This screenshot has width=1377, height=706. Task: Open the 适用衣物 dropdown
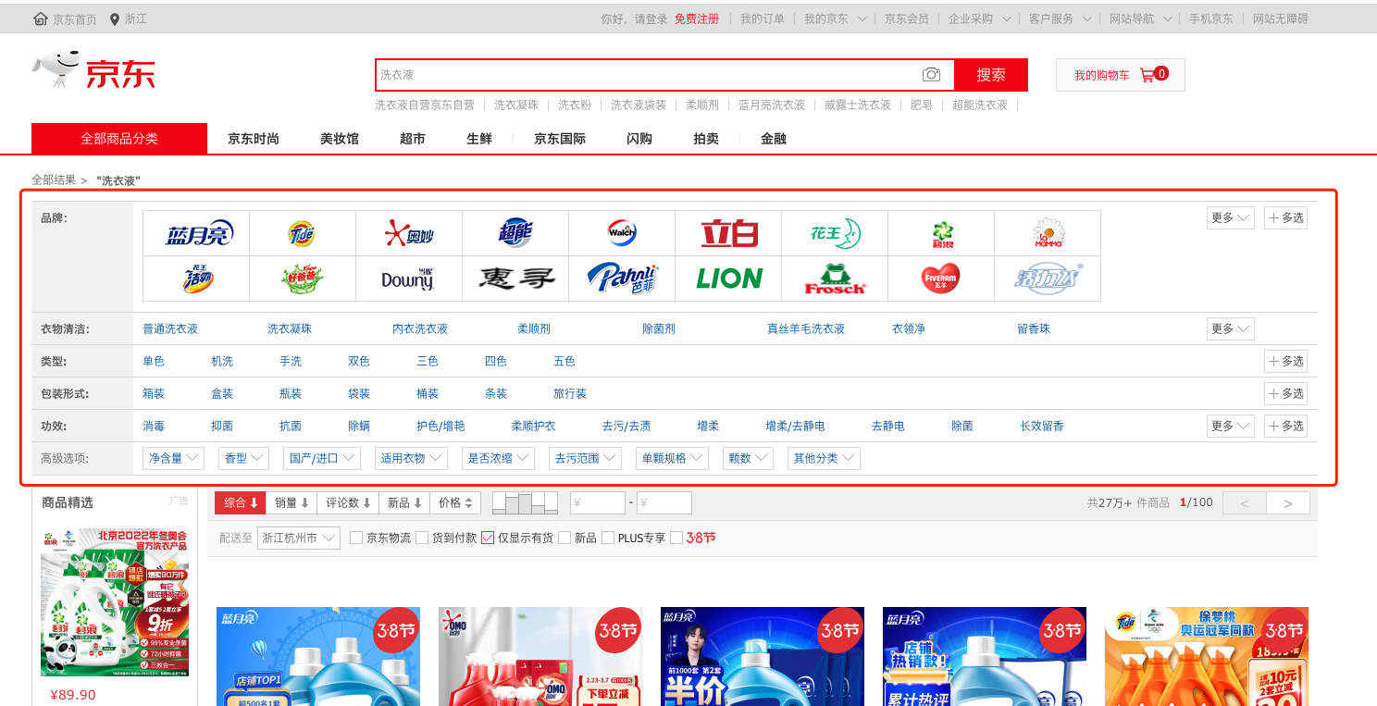point(411,458)
